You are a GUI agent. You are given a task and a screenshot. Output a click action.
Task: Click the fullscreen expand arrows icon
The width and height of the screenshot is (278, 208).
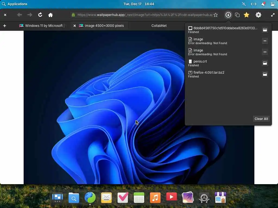point(273,15)
